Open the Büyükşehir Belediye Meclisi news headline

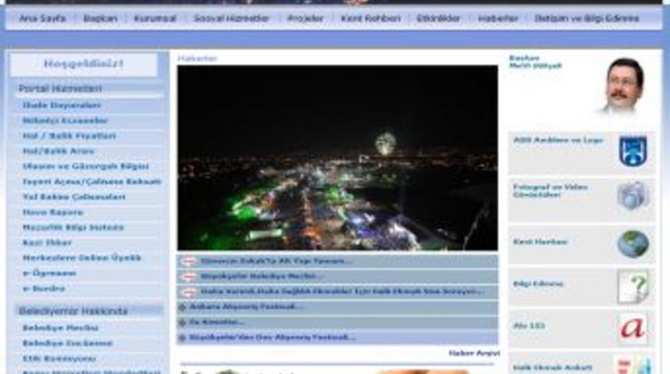click(x=261, y=277)
